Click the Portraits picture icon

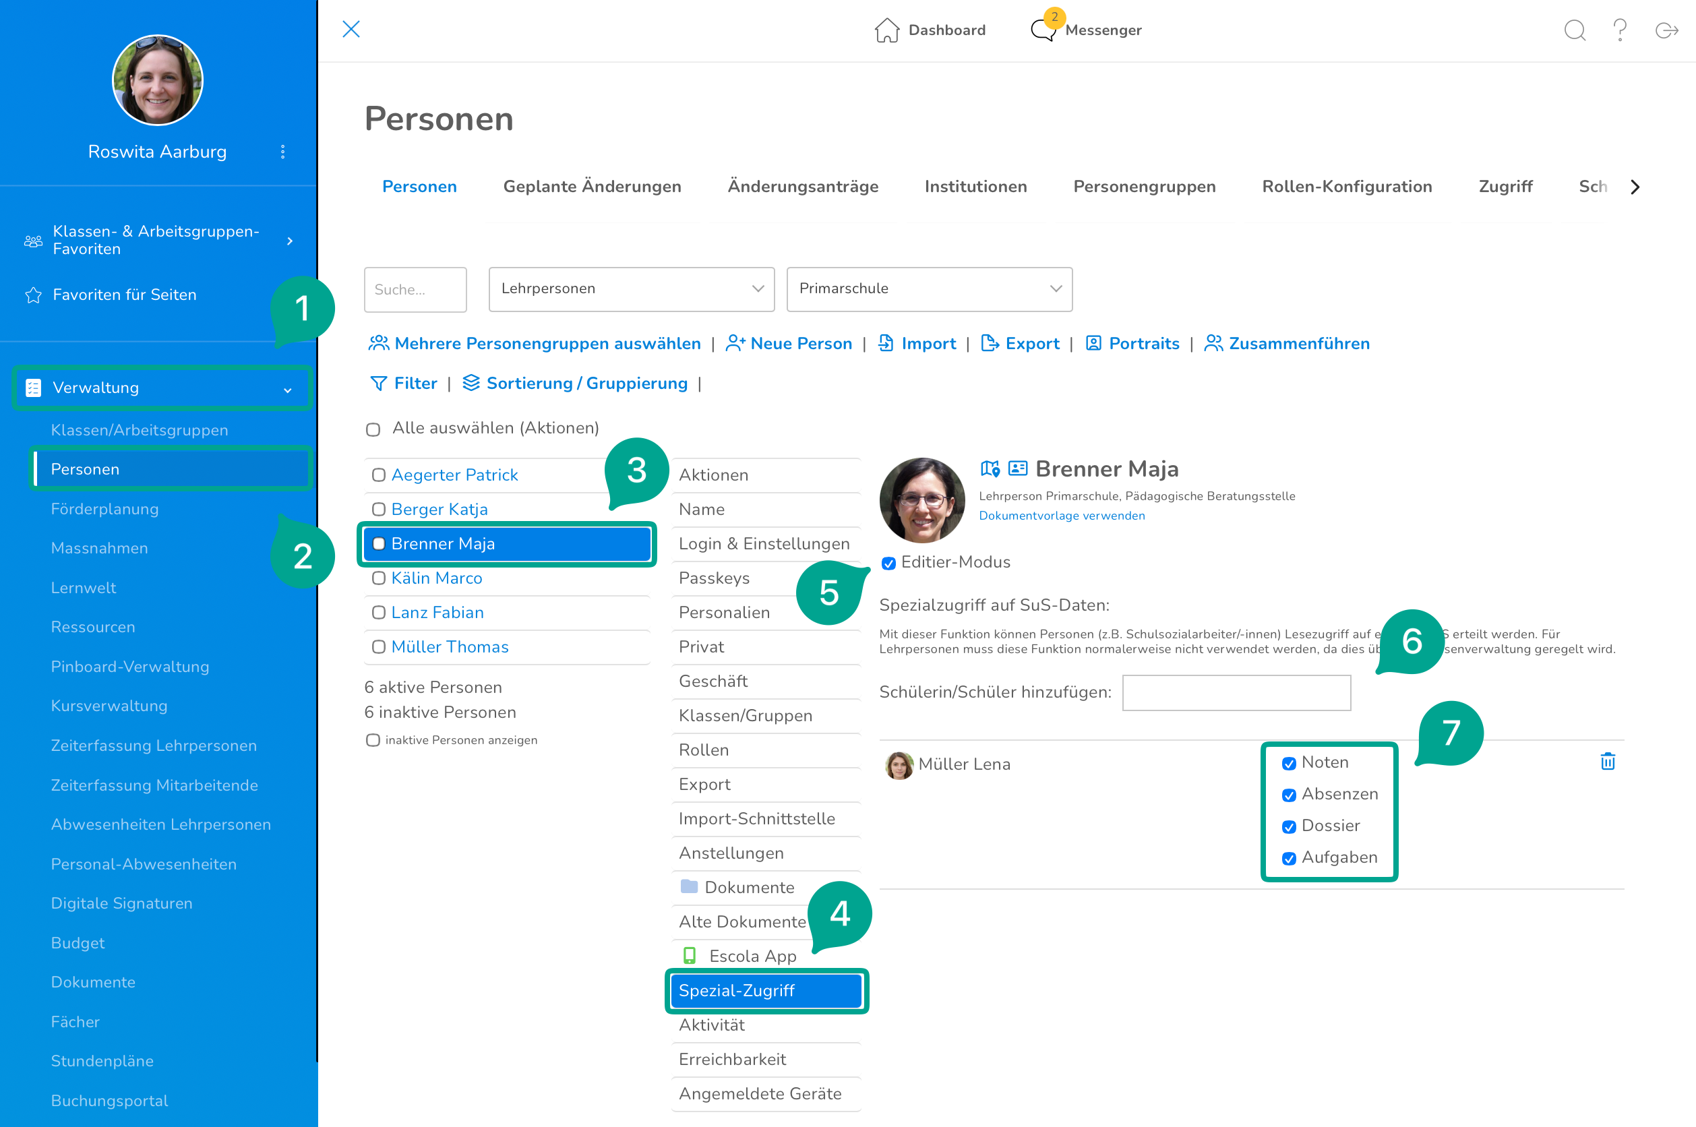click(x=1093, y=344)
